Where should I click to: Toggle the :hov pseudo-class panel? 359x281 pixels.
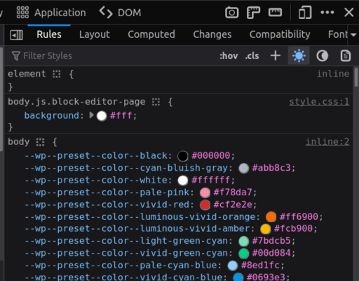pos(229,56)
